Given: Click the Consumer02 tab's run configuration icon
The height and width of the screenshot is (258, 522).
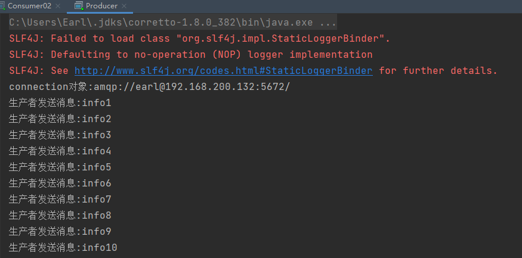Looking at the screenshot, I should pyautogui.click(x=2, y=5).
